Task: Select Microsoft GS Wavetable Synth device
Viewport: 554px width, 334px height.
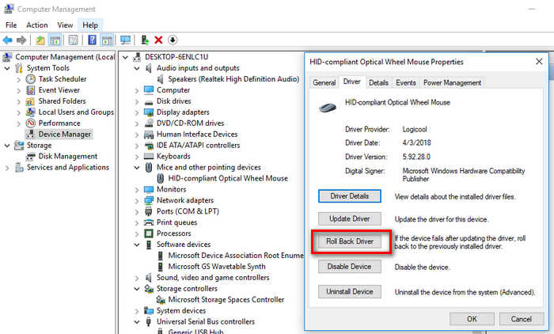Action: click(x=217, y=267)
